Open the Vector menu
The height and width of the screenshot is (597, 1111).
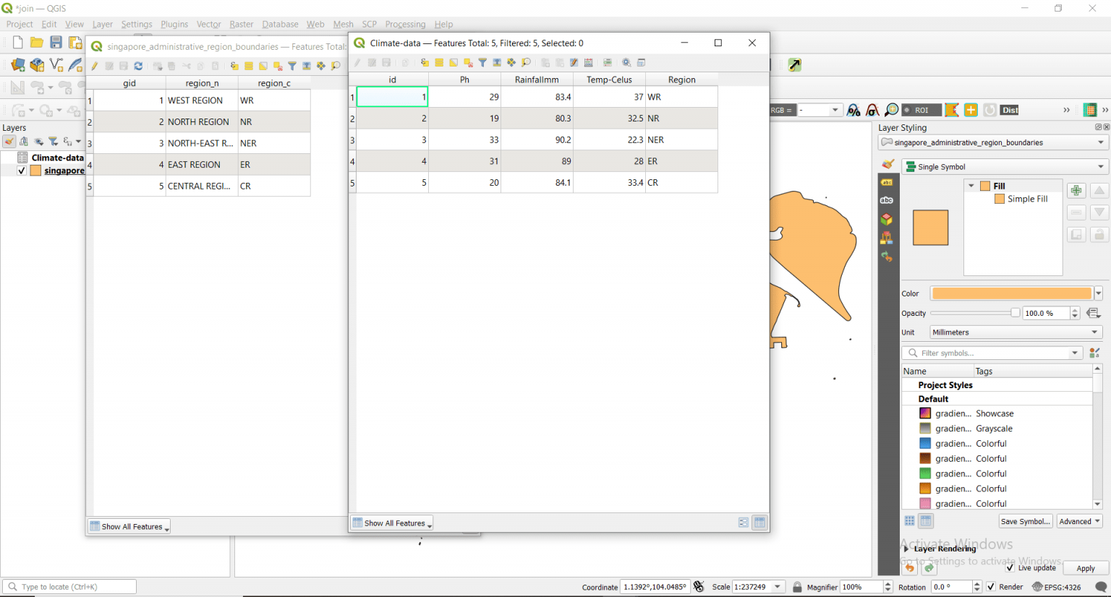[x=208, y=24]
